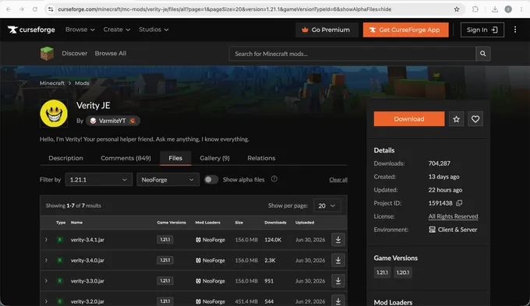Image resolution: width=530 pixels, height=306 pixels.
Task: Click release type badge for verity-3.4.1.jar
Action: [x=60, y=240]
